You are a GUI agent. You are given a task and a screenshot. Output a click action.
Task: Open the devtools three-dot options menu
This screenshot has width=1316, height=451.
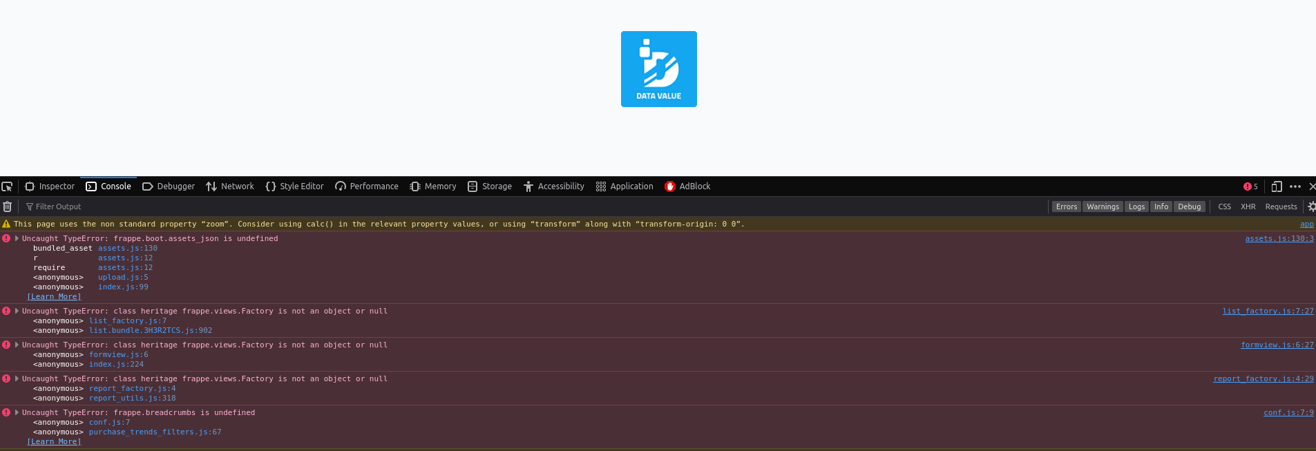click(x=1295, y=186)
